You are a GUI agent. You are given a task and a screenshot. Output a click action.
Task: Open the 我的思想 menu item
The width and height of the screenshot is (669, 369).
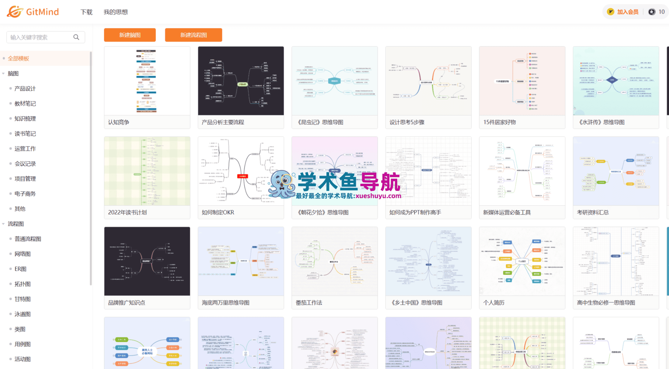(x=116, y=12)
